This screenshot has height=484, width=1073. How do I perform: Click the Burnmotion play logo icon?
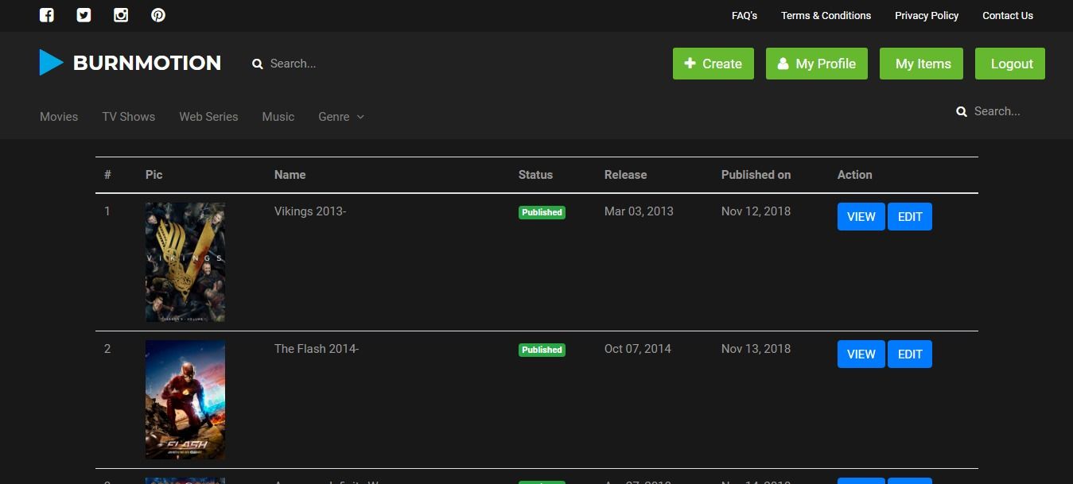[x=52, y=63]
